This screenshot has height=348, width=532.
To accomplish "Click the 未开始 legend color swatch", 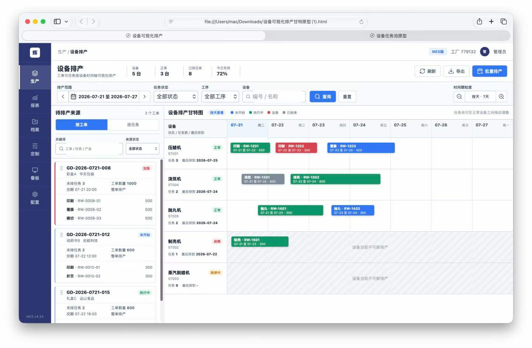I will pos(232,113).
